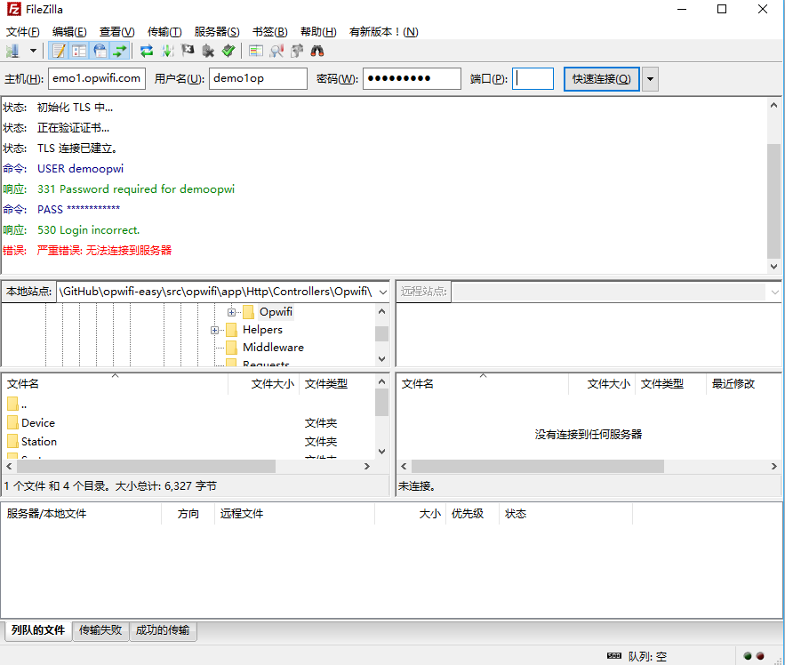Viewport: 785px width, 665px height.
Task: Select the parent directory '..' entry
Action: 17,405
